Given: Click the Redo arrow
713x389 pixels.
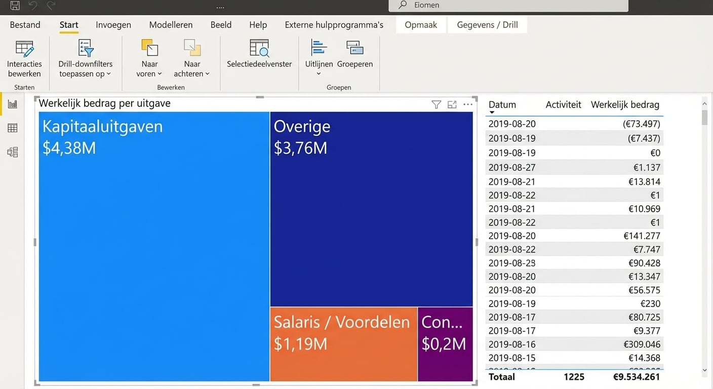Looking at the screenshot, I should [x=49, y=7].
